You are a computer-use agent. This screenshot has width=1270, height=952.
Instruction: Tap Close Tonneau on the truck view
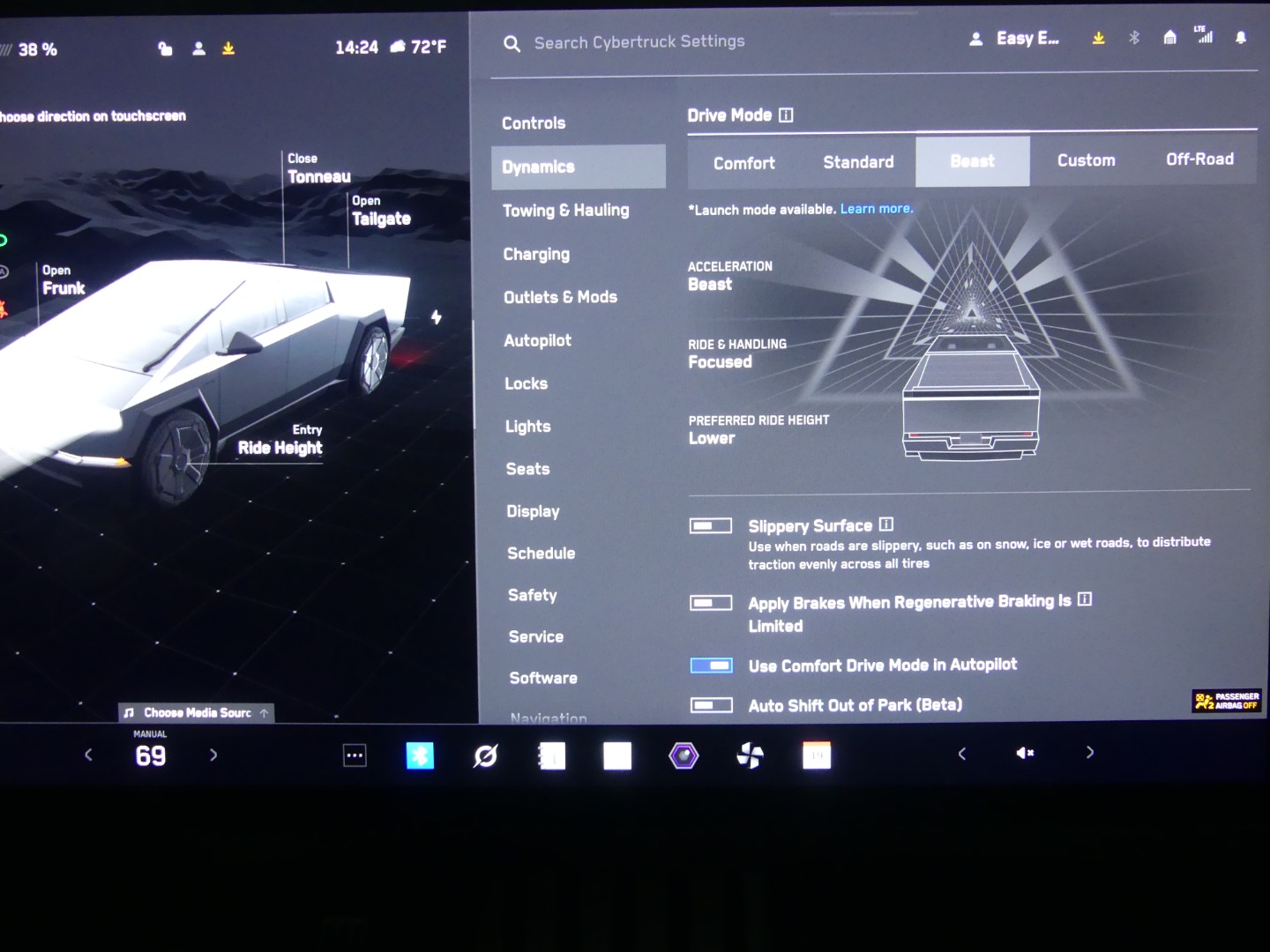click(318, 168)
